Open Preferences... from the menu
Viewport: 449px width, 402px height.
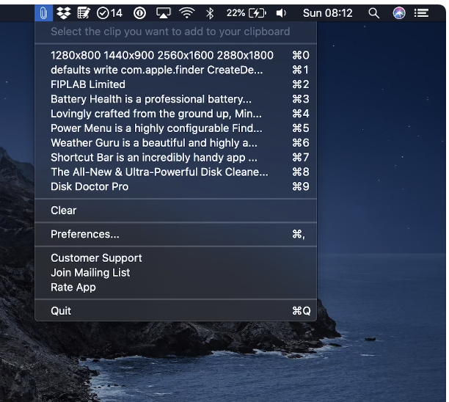click(175, 234)
